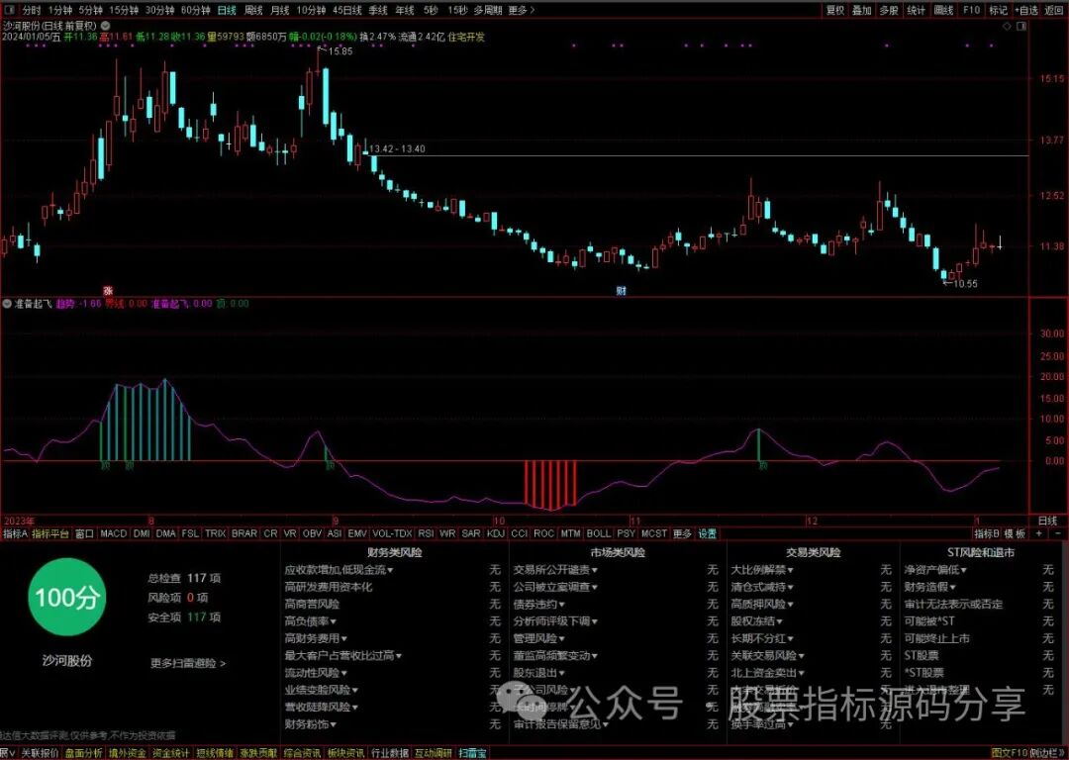
Task: Click the 画线 toolbar button
Action: coord(943,10)
